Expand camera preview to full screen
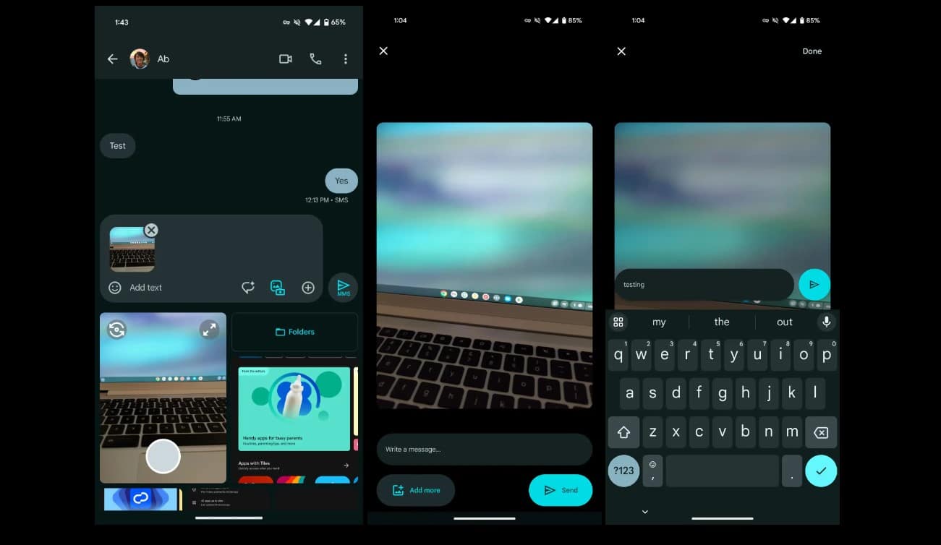The height and width of the screenshot is (545, 941). pos(209,330)
